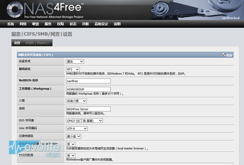The height and width of the screenshot is (165, 244).
Task: Open the DOS 字符集 dropdown
Action: tap(84, 121)
